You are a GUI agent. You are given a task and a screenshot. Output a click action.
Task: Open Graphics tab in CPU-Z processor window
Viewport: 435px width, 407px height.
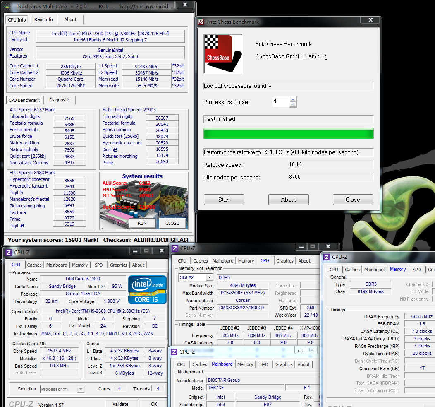coord(118,265)
